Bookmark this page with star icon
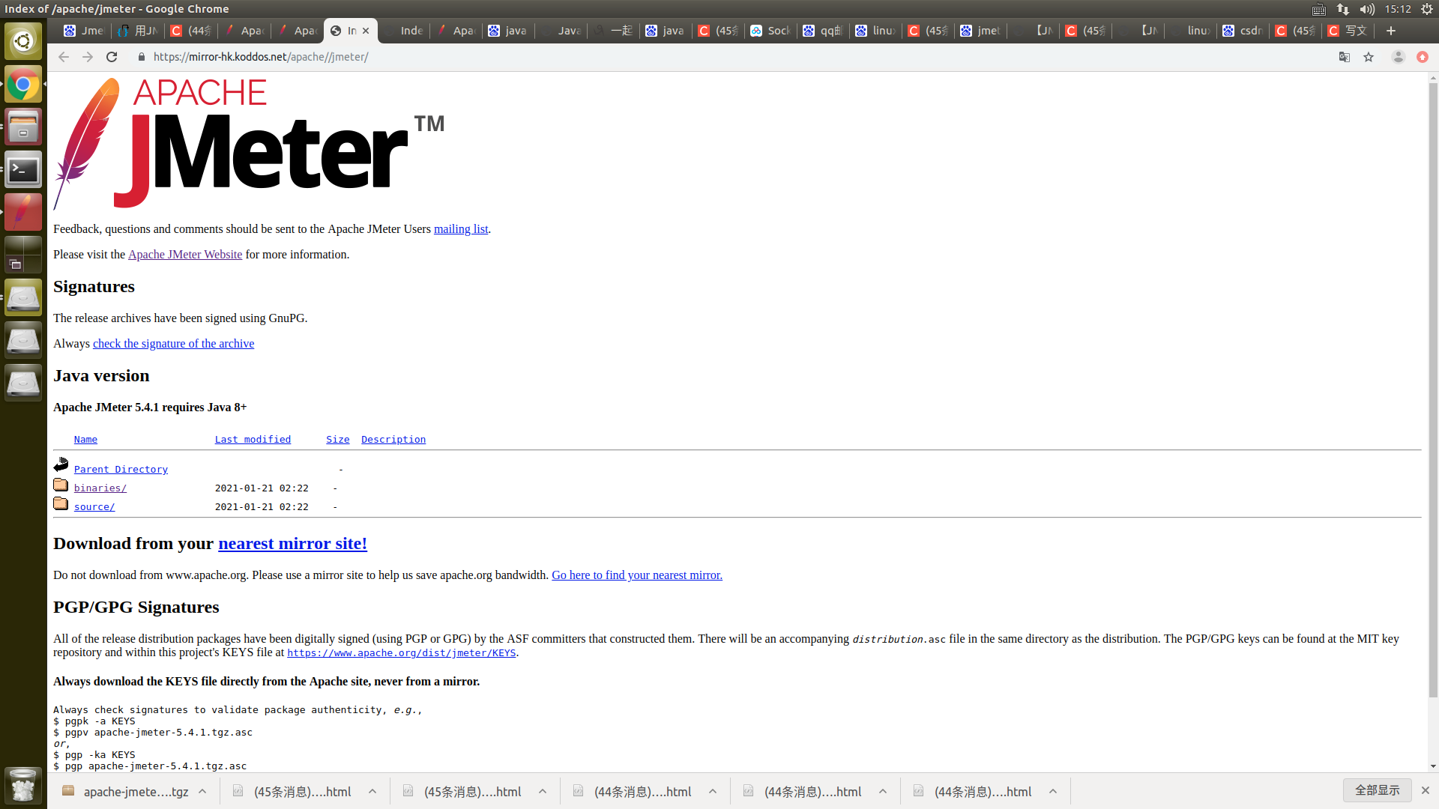Image resolution: width=1439 pixels, height=809 pixels. [x=1369, y=57]
